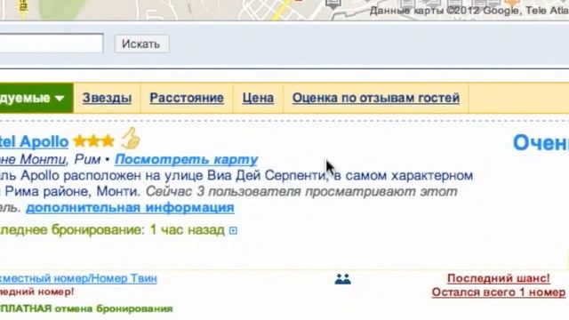Viewport: 569px width, 320px height.
Task: Open the recommended sort dropdown (дуемые)
Action: [x=36, y=98]
